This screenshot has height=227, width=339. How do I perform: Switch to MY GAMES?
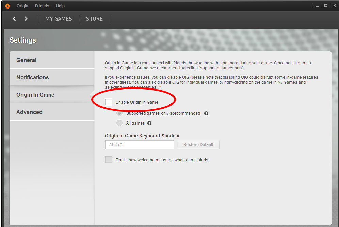pos(59,19)
